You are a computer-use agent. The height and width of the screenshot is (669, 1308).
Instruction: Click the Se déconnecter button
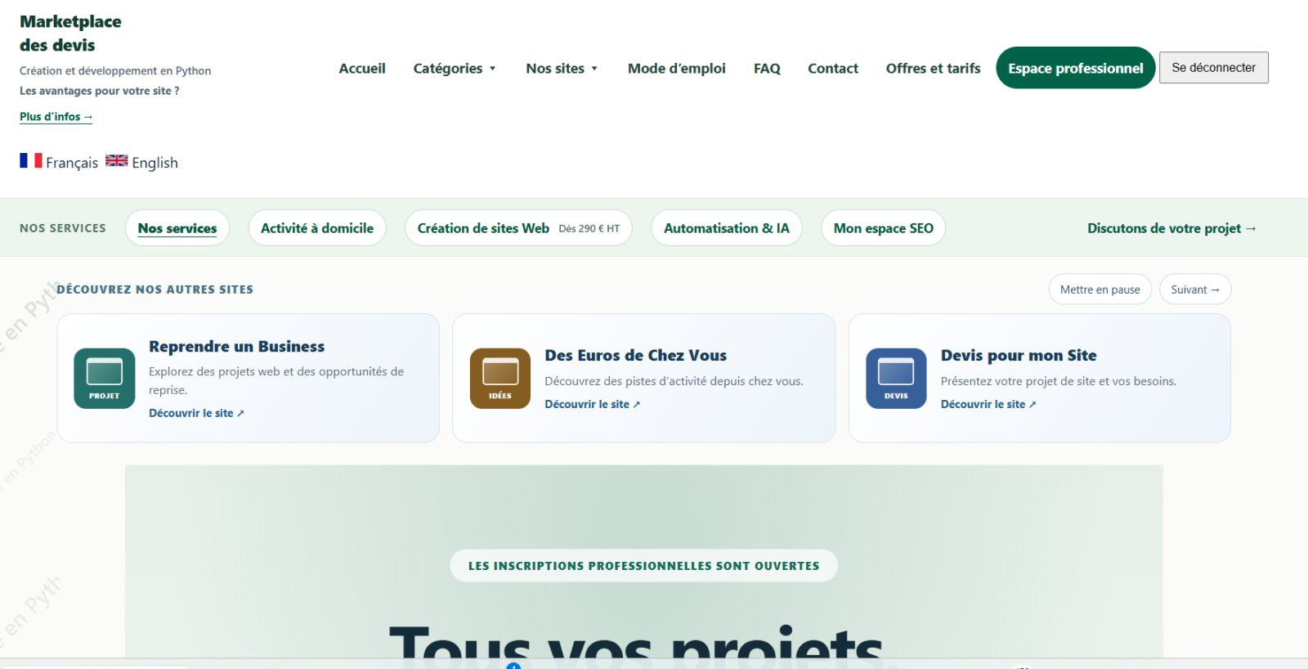pyautogui.click(x=1214, y=68)
